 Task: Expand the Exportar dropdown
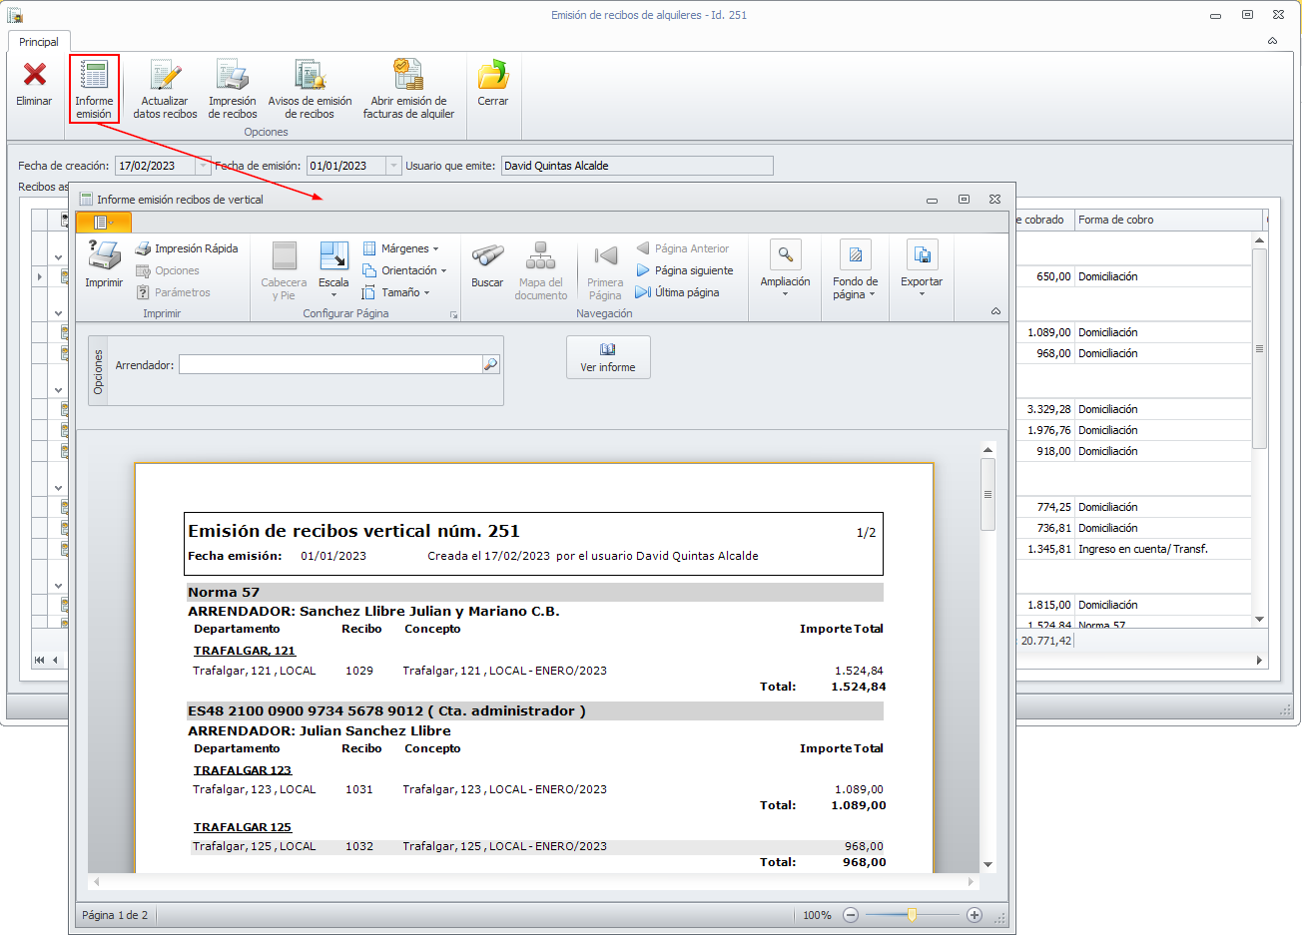click(921, 269)
